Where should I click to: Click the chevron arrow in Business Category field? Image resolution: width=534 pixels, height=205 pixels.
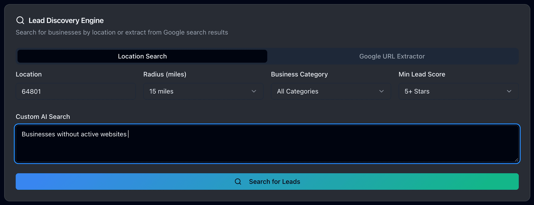tap(381, 91)
